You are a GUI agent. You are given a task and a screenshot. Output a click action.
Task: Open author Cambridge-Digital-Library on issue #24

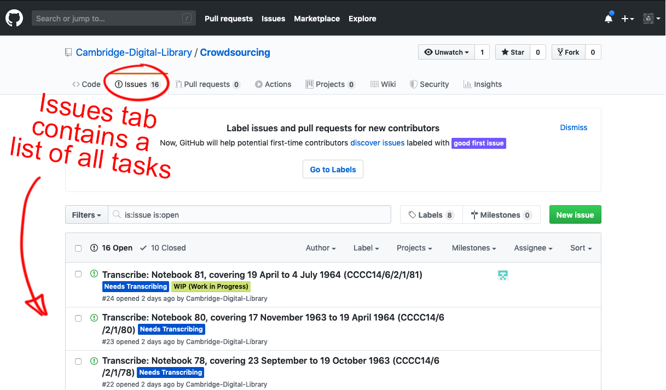(x=227, y=299)
